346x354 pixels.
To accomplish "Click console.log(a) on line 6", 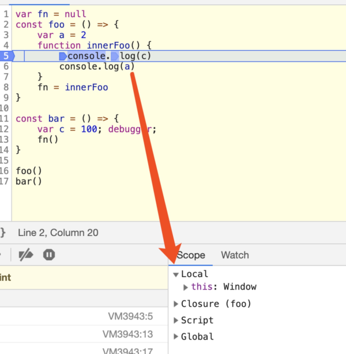I will (97, 67).
